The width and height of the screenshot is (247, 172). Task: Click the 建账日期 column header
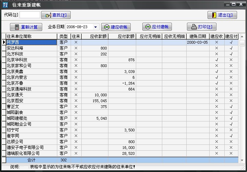198,36
